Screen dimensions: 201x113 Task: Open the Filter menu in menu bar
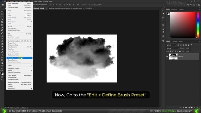[29, 1]
